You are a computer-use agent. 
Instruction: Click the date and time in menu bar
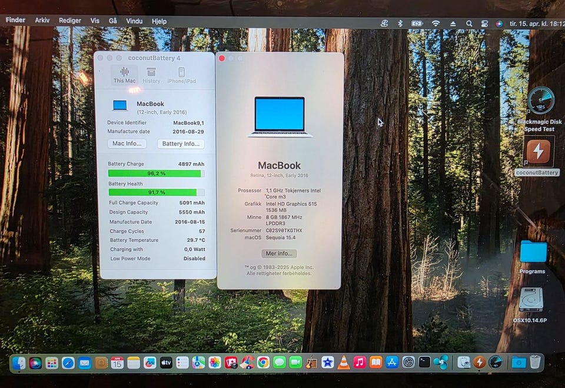pyautogui.click(x=537, y=24)
